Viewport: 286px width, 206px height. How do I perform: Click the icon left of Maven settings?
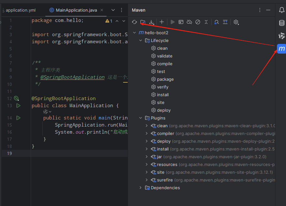pos(225,22)
